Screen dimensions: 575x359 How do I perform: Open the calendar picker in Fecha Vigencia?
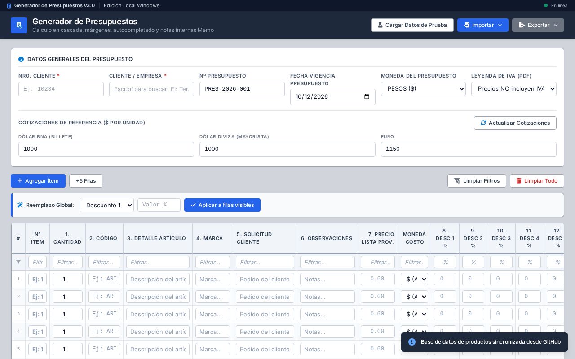pyautogui.click(x=367, y=96)
